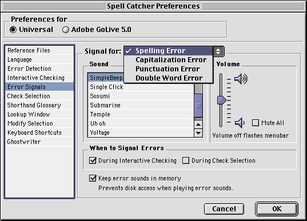
Task: Select Error Signals in the sidebar
Action: click(x=39, y=87)
